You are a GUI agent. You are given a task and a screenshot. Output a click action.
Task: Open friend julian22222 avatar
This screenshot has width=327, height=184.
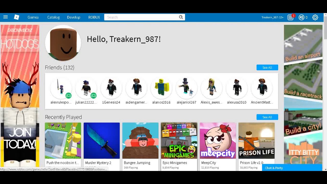click(x=86, y=88)
